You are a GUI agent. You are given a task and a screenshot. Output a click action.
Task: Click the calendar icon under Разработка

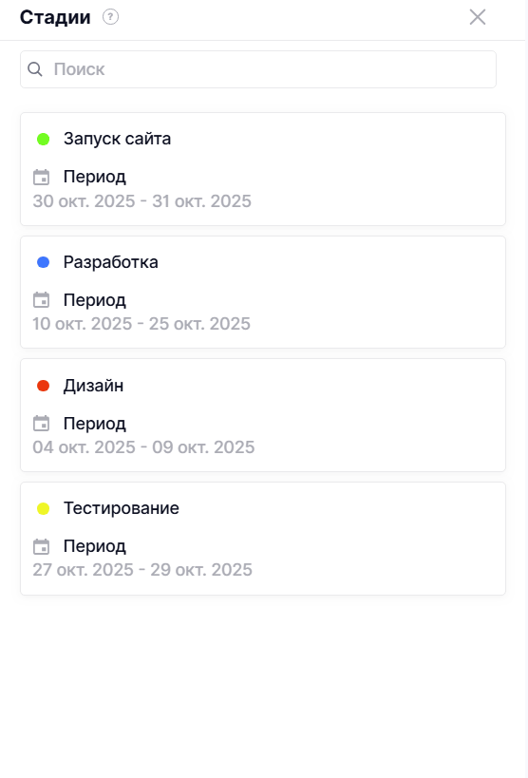pyautogui.click(x=41, y=300)
